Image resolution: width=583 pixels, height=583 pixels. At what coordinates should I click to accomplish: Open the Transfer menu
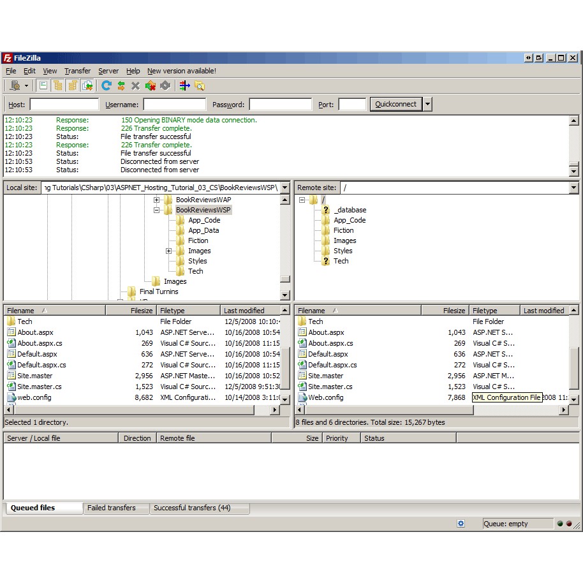coord(77,71)
